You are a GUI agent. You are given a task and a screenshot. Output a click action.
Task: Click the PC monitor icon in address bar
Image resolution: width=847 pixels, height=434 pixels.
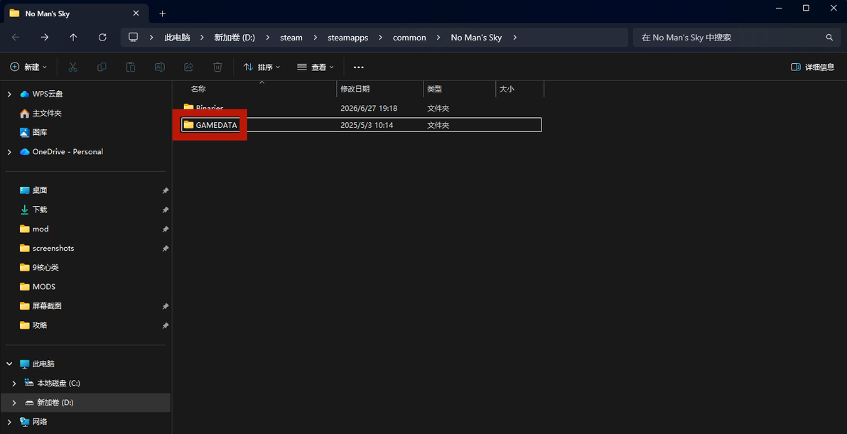(x=134, y=37)
